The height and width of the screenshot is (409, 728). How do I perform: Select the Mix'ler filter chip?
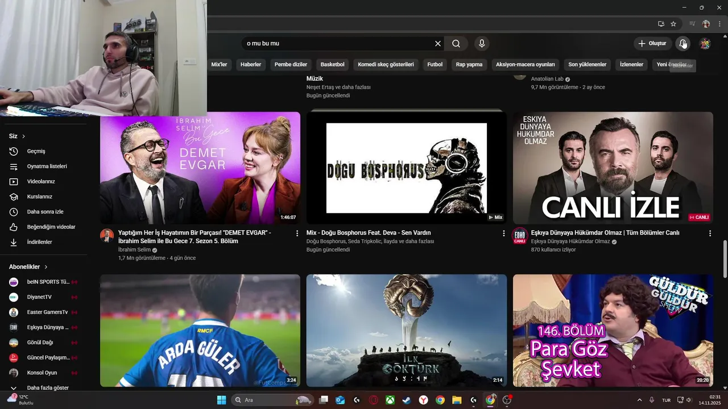[219, 64]
